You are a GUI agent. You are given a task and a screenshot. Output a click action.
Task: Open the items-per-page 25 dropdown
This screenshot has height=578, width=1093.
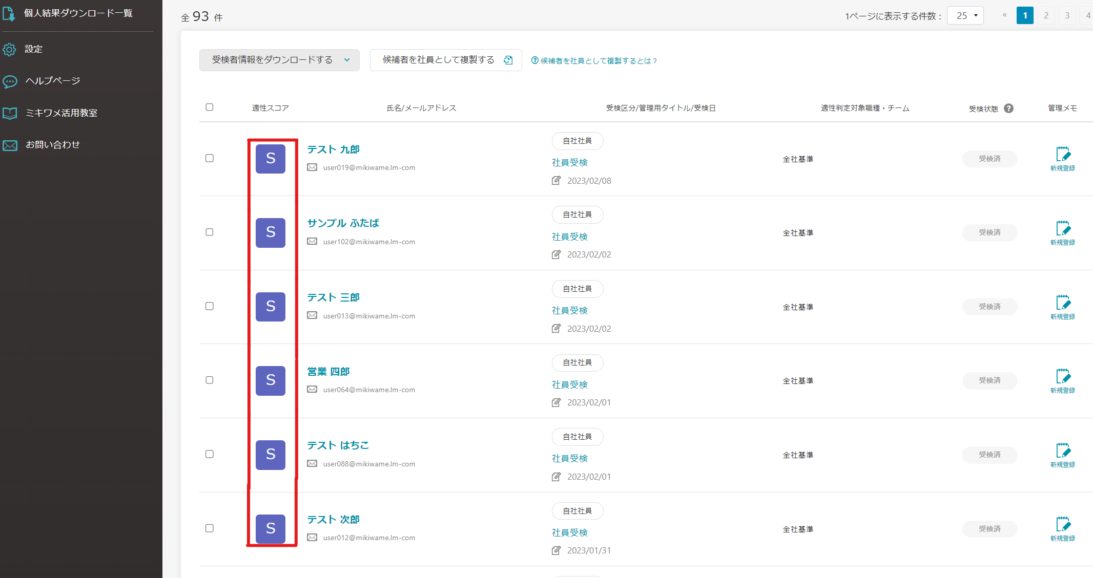pos(965,16)
